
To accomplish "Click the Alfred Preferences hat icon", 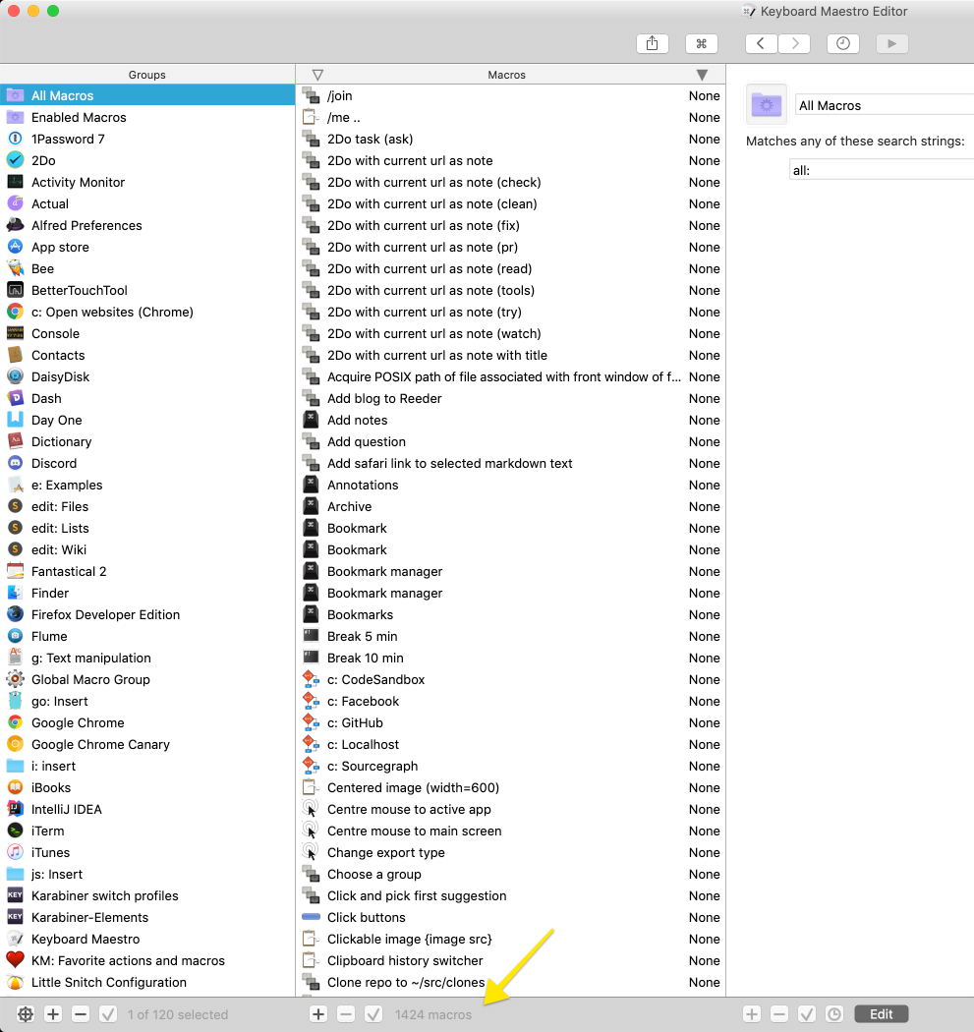I will coord(15,226).
